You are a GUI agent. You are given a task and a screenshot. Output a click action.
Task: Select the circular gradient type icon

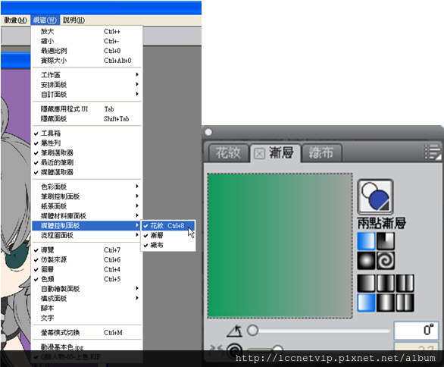coord(366,260)
